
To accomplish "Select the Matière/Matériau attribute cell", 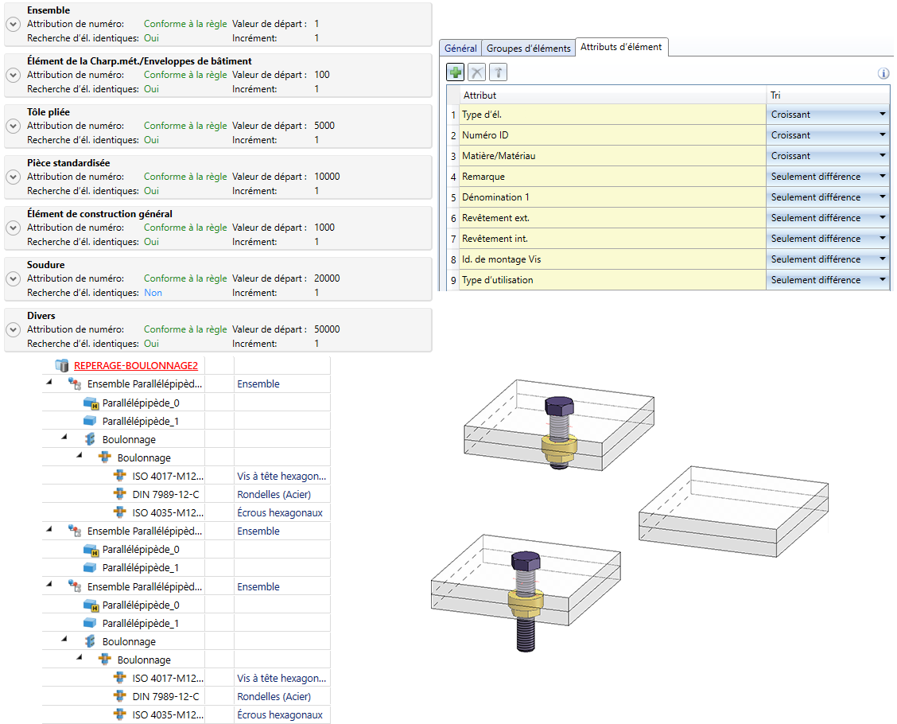I will coord(612,156).
